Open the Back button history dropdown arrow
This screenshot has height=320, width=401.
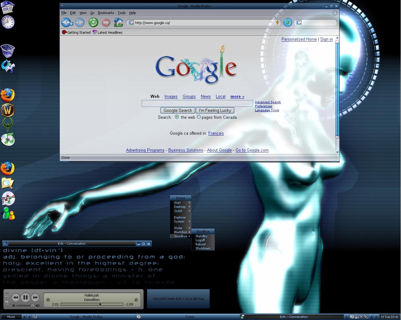click(x=72, y=23)
